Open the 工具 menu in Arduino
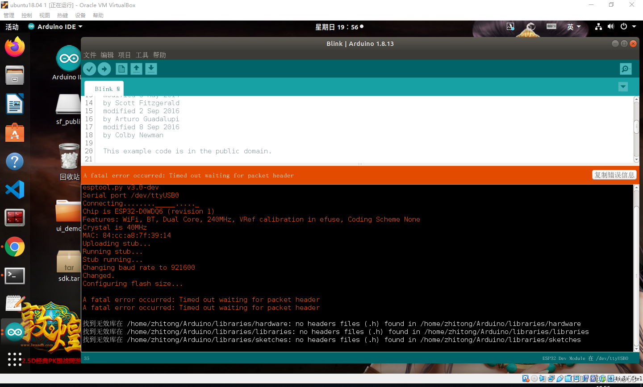 coord(142,55)
